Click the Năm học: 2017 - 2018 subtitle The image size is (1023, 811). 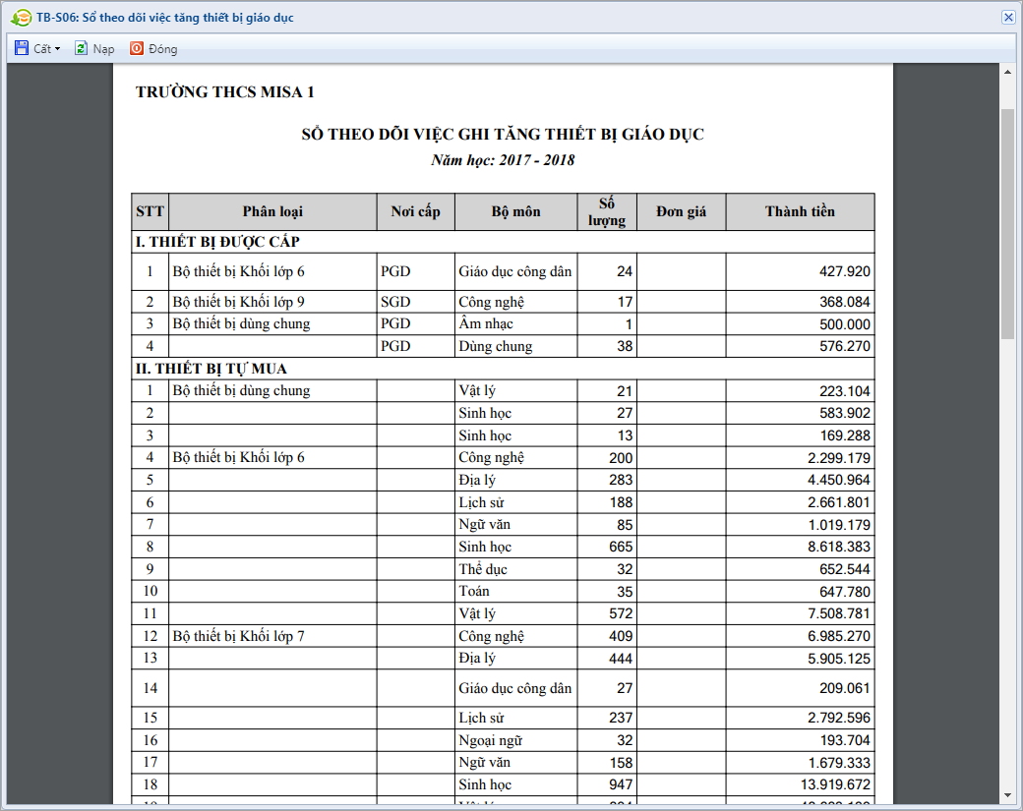pos(503,160)
